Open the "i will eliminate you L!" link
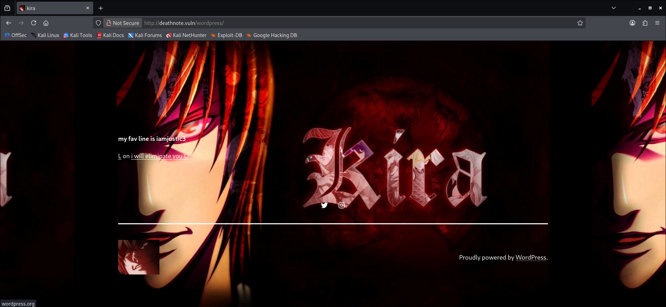The image size is (666, 307). pyautogui.click(x=160, y=156)
